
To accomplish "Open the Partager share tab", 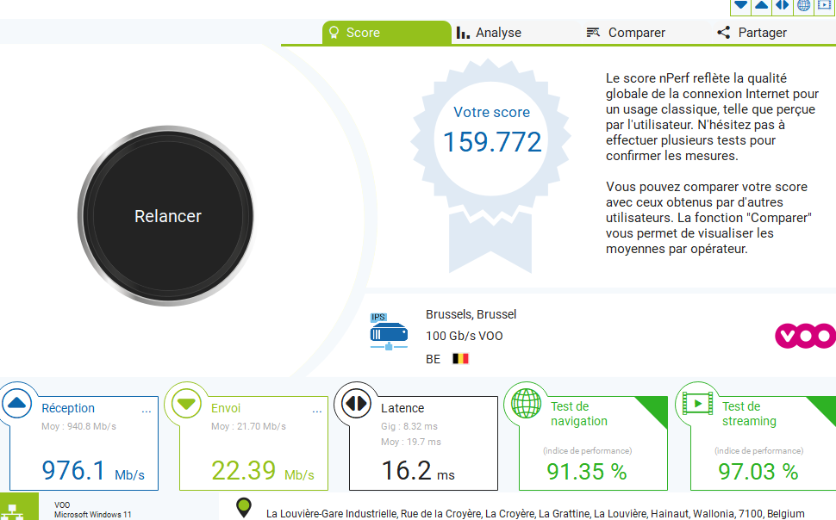I will coord(752,33).
